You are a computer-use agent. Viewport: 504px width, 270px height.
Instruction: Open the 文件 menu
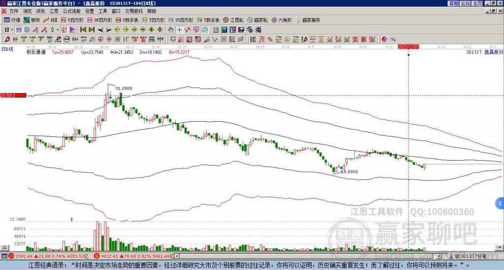(x=14, y=11)
